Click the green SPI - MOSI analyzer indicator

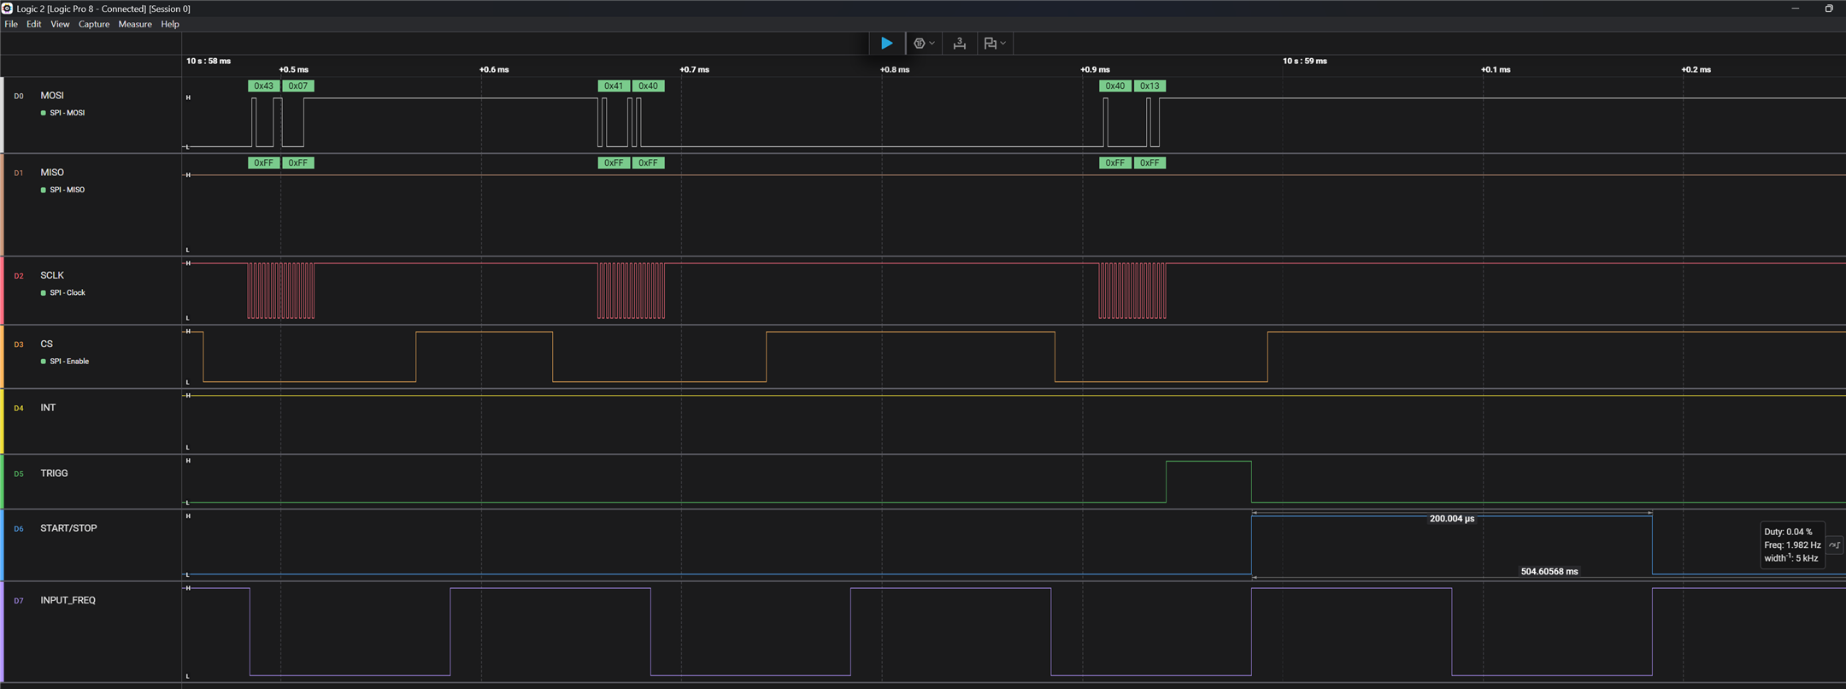[x=44, y=113]
